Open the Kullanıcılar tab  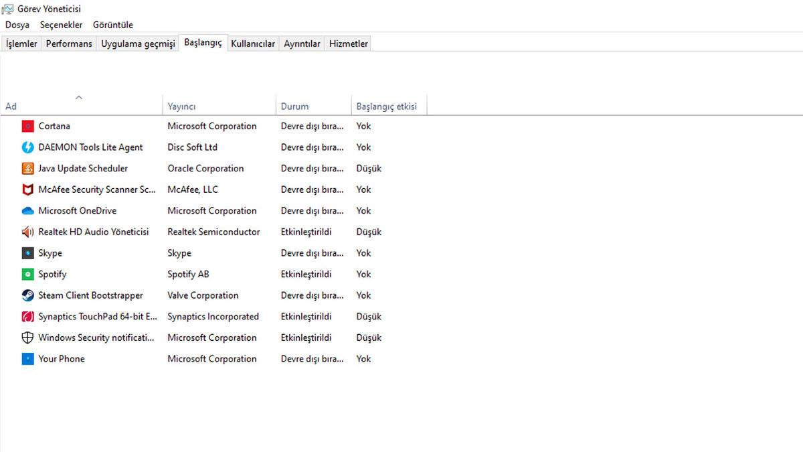253,43
